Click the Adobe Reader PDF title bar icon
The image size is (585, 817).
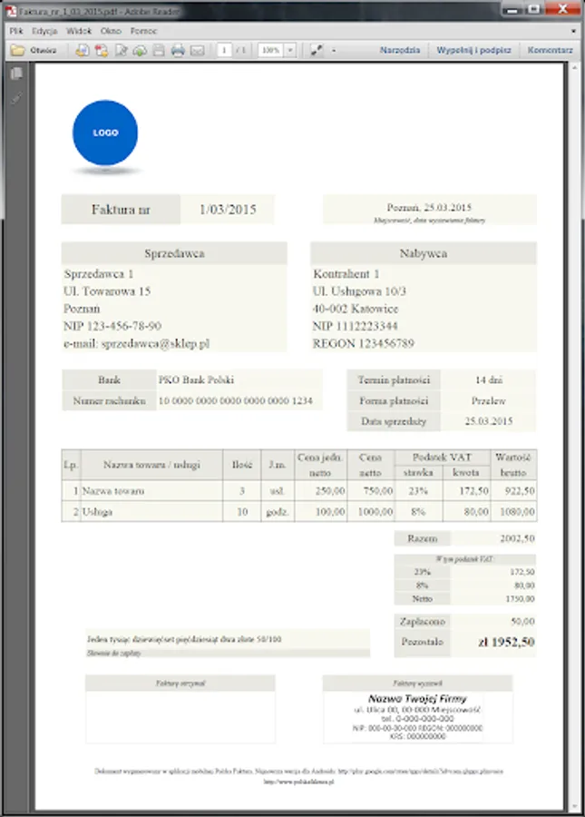point(11,10)
